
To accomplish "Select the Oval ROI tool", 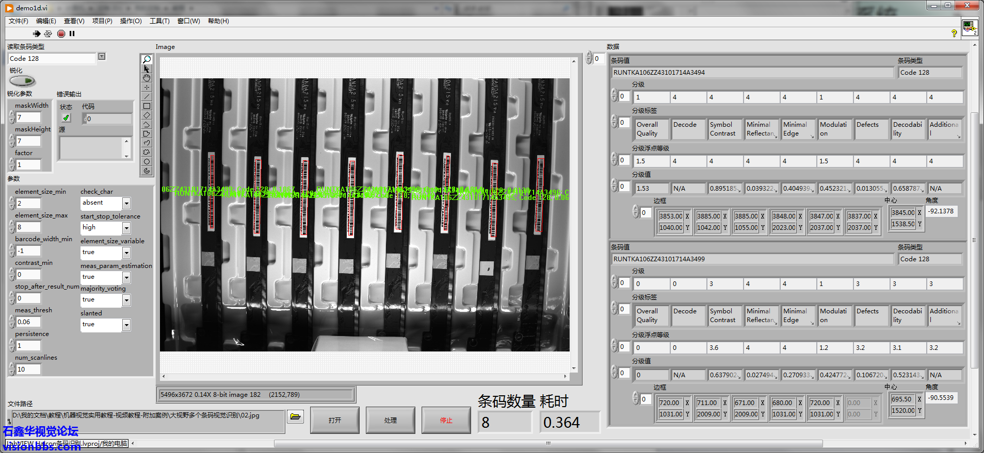I will coord(147,161).
